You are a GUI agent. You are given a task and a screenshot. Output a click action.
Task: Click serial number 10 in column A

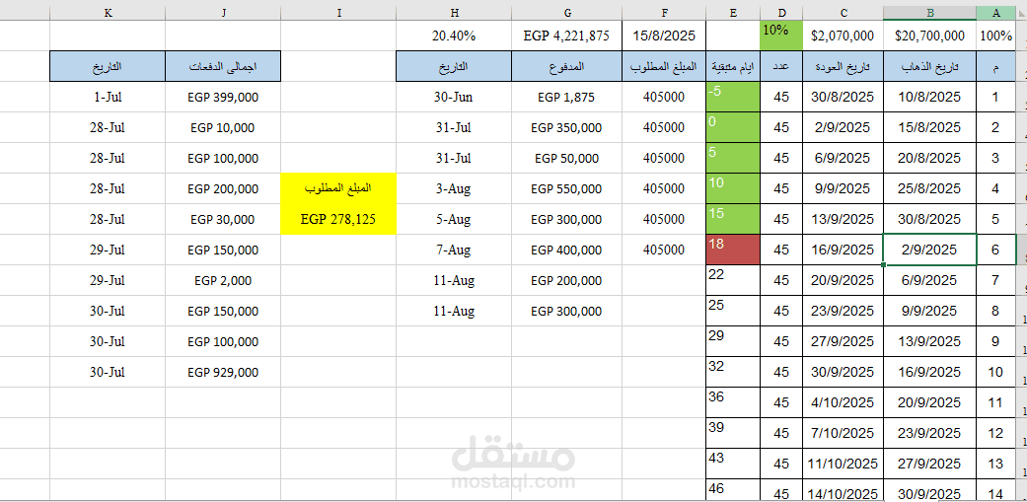coord(995,372)
